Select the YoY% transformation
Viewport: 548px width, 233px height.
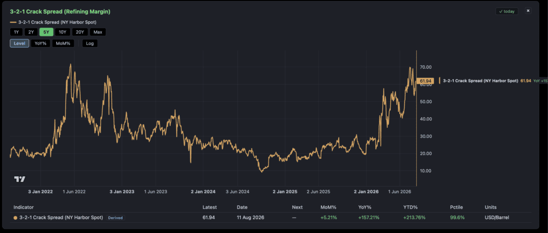click(x=41, y=44)
